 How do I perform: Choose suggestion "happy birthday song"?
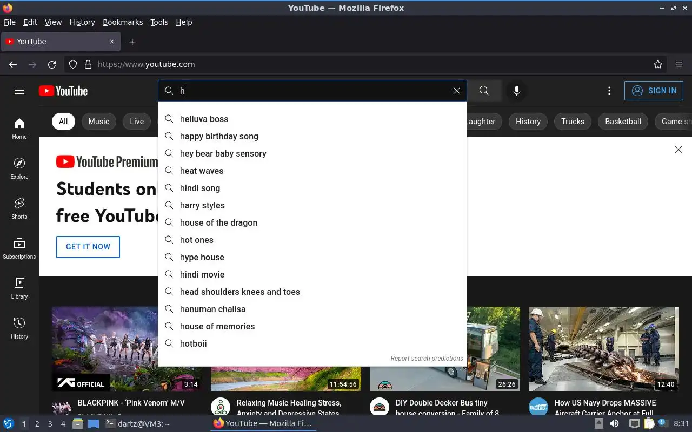click(312, 136)
